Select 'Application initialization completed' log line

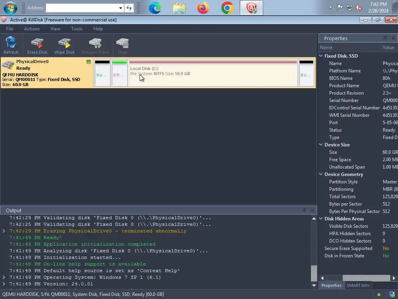[82, 244]
